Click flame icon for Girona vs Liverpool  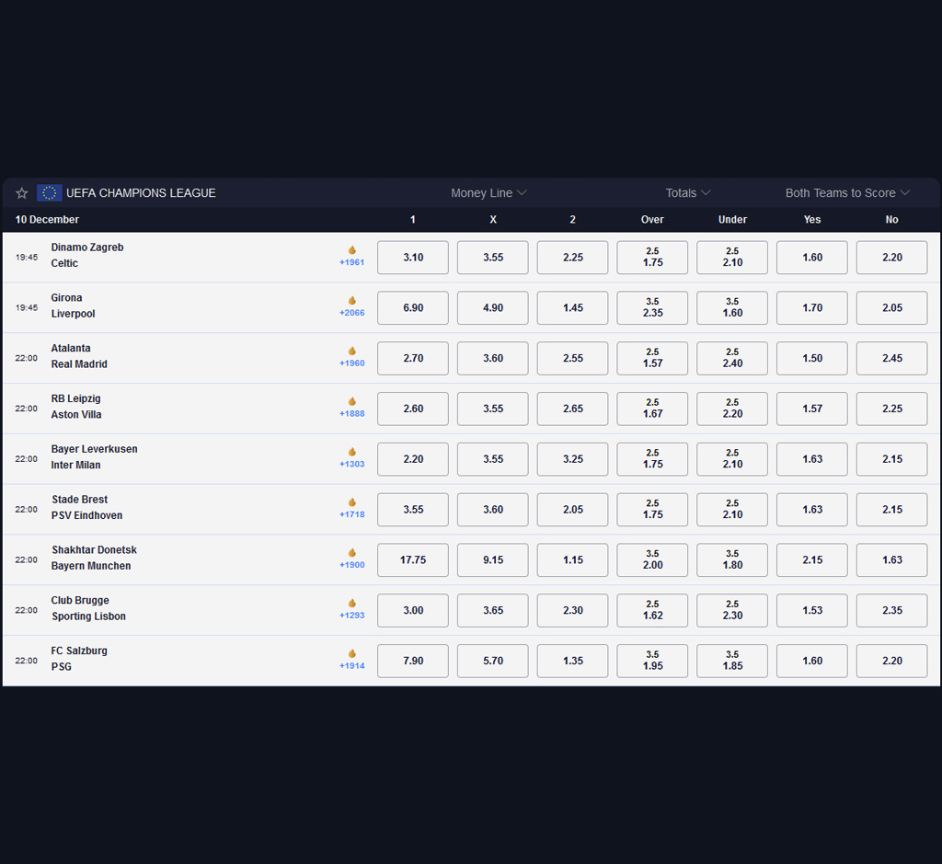pyautogui.click(x=351, y=301)
